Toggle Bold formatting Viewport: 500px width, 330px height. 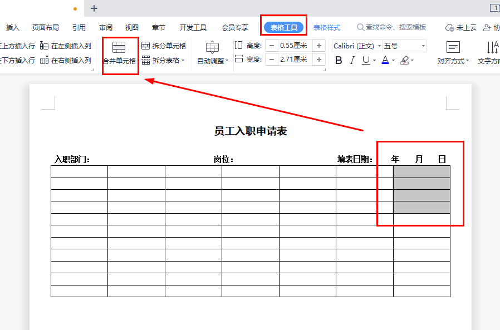click(339, 60)
